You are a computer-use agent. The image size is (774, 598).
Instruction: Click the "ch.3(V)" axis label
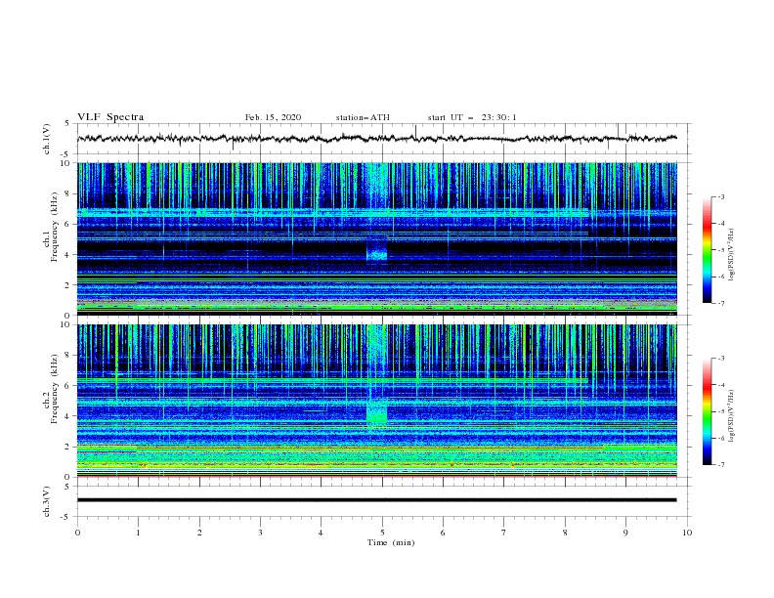point(47,501)
